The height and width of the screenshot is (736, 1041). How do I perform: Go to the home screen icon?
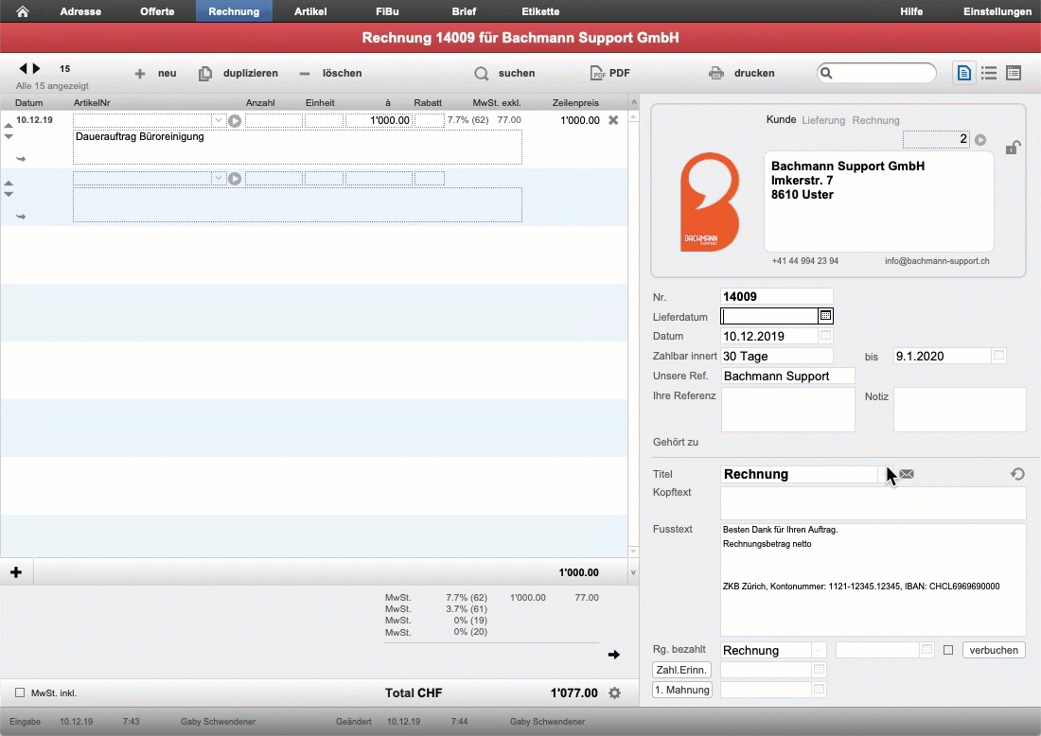coord(22,11)
